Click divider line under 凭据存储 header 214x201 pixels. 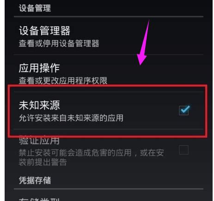(x=109, y=189)
